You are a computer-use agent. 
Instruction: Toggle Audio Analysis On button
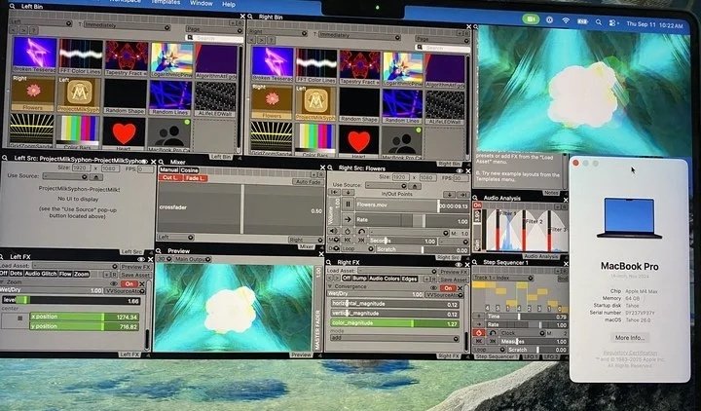[x=477, y=205]
